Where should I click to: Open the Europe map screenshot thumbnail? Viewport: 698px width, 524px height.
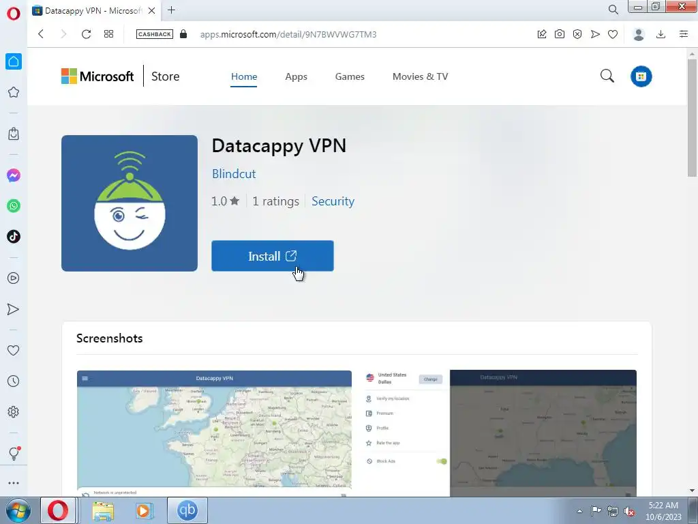(x=214, y=433)
